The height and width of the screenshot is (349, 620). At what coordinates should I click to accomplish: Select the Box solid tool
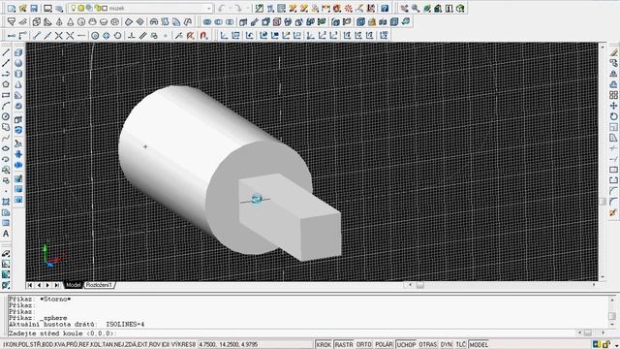pyautogui.click(x=18, y=52)
